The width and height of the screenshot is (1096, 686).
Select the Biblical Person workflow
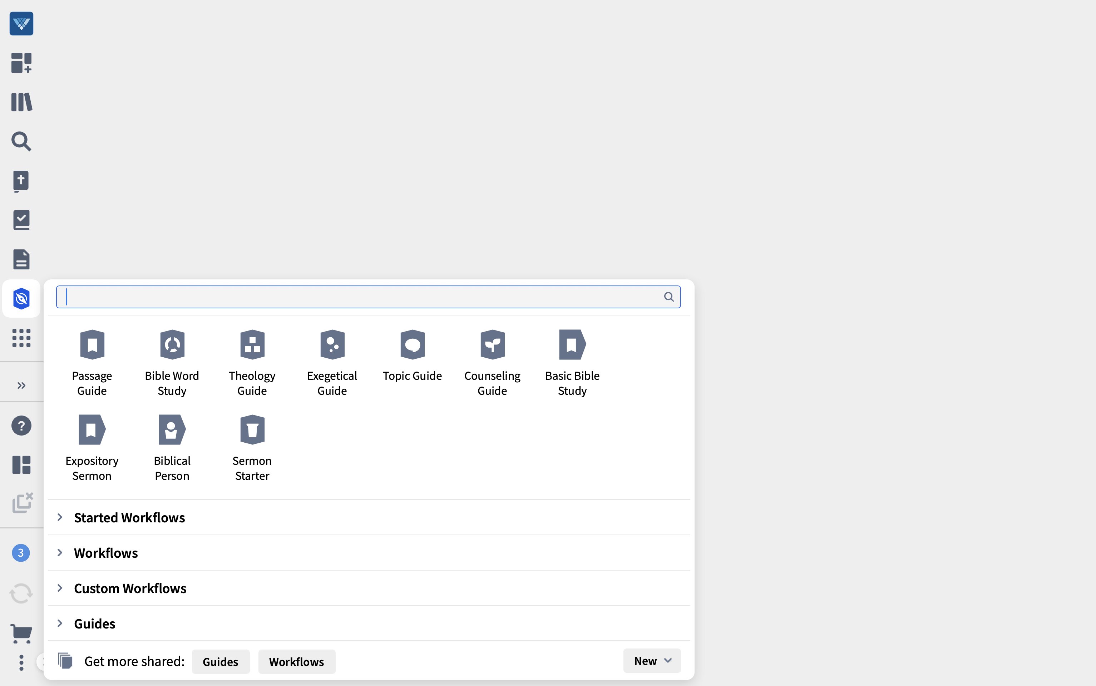[x=172, y=447]
